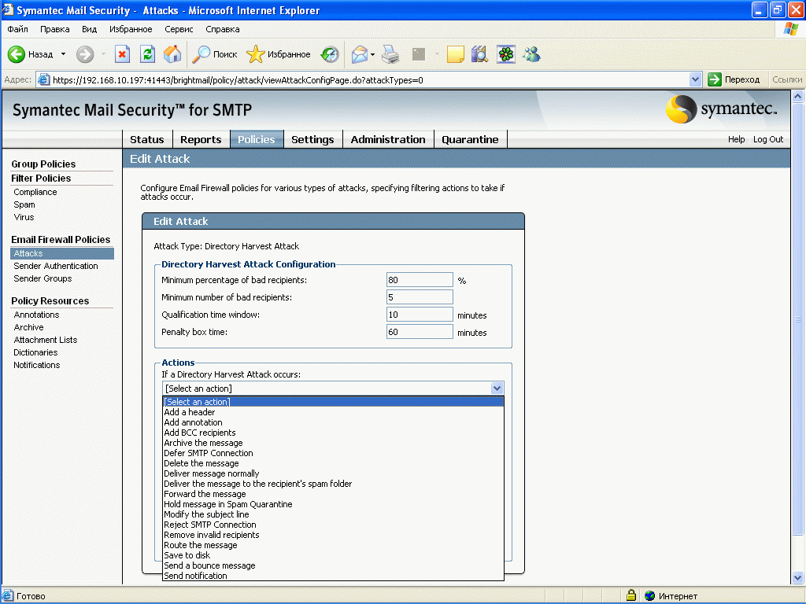Open Dictionaries resource
806x604 pixels.
click(x=35, y=352)
